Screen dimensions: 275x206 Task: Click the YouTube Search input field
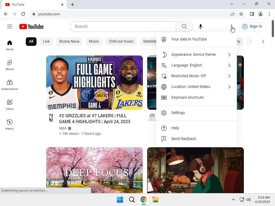coord(123,27)
